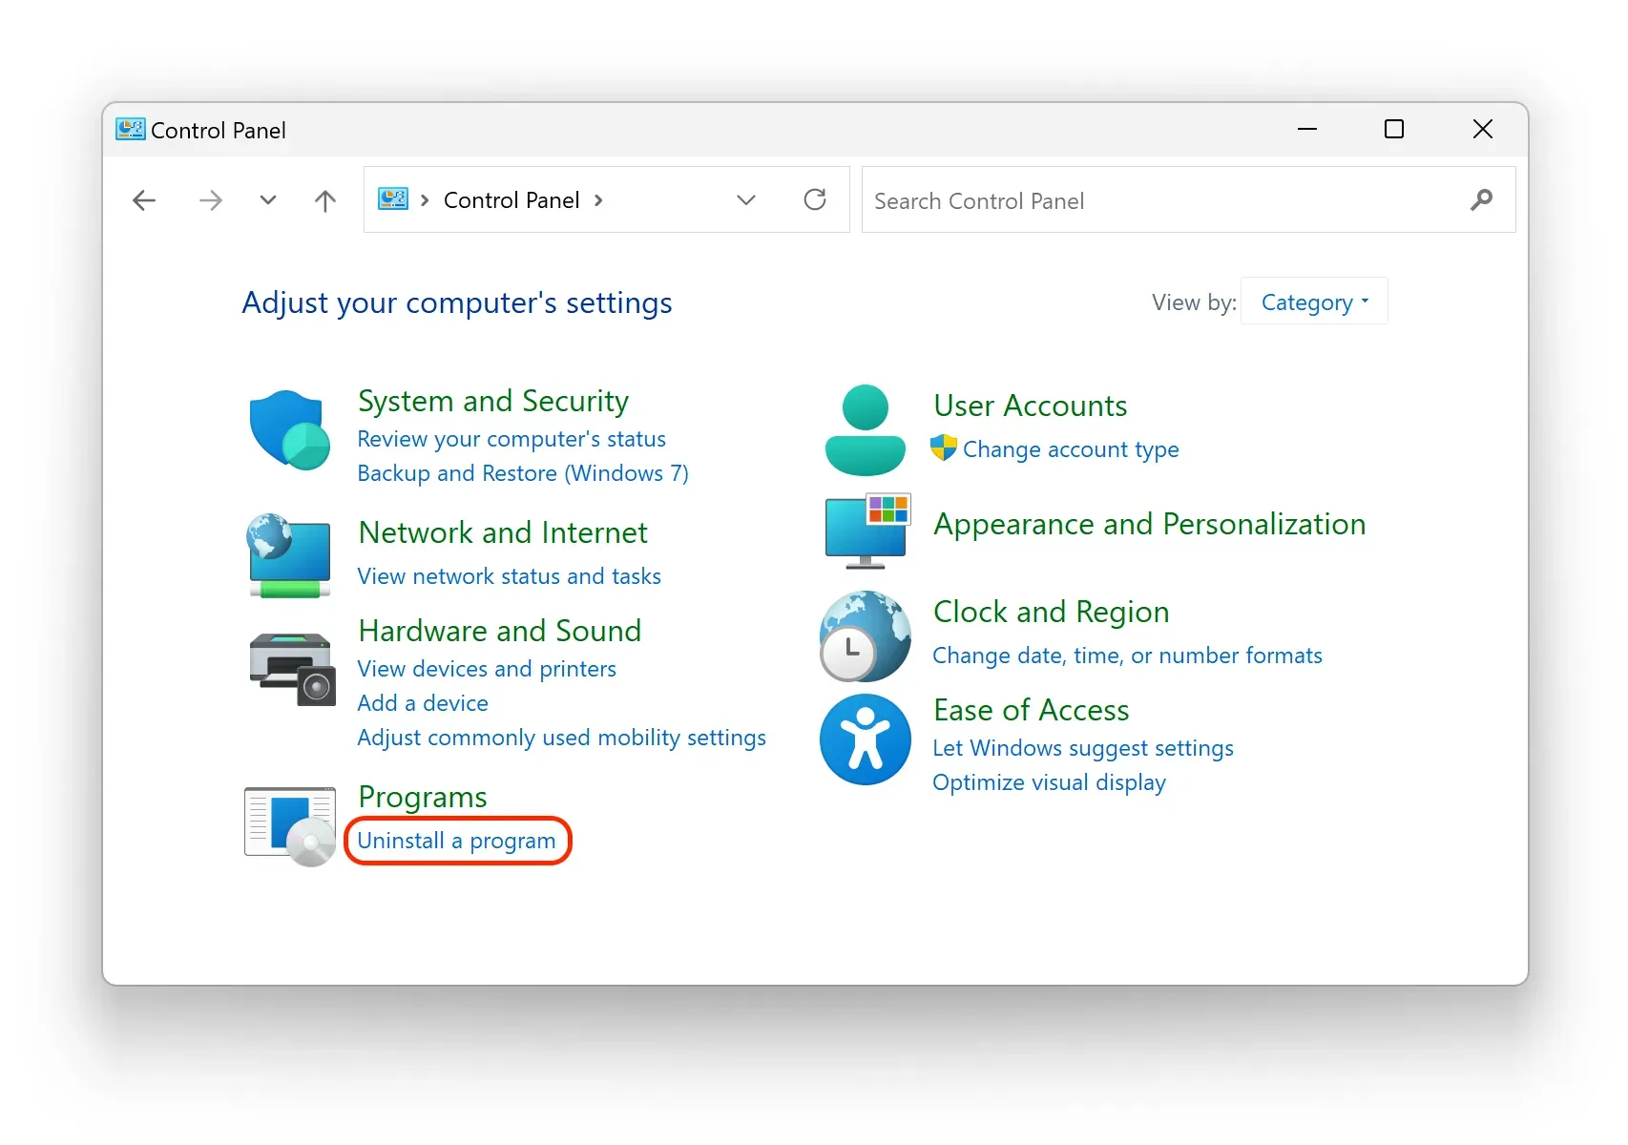Expand the address bar history dropdown
Viewport: 1628px width, 1145px height.
click(x=746, y=199)
